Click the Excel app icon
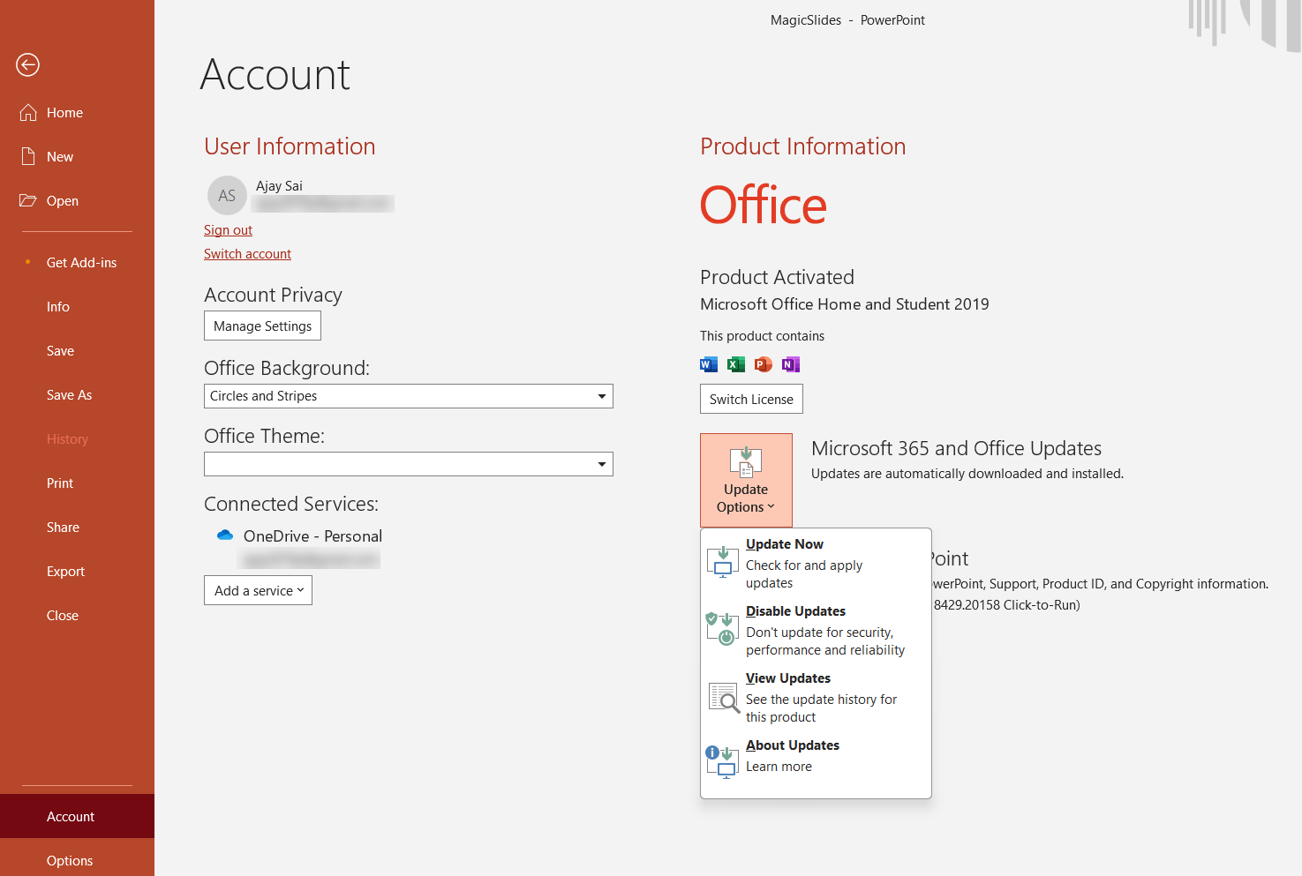The width and height of the screenshot is (1302, 876). [x=735, y=364]
